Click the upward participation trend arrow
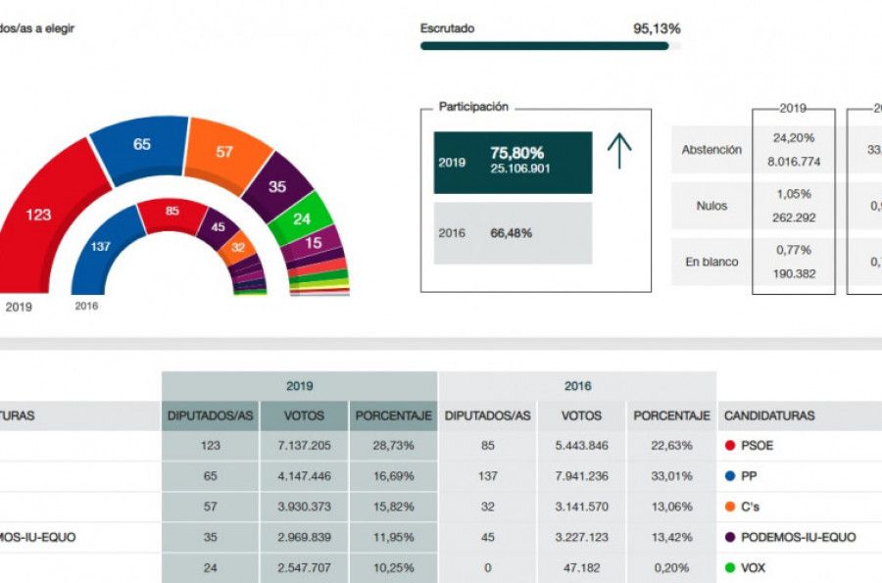The width and height of the screenshot is (882, 583). click(x=619, y=151)
